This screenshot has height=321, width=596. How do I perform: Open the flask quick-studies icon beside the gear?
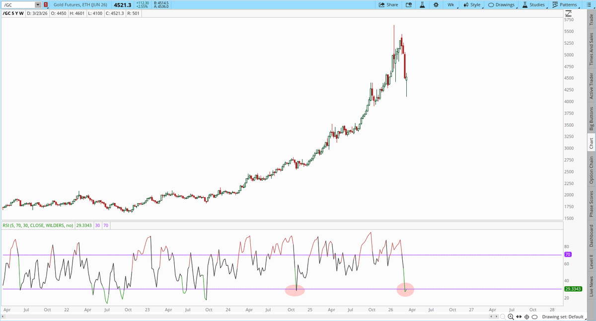pyautogui.click(x=422, y=4)
